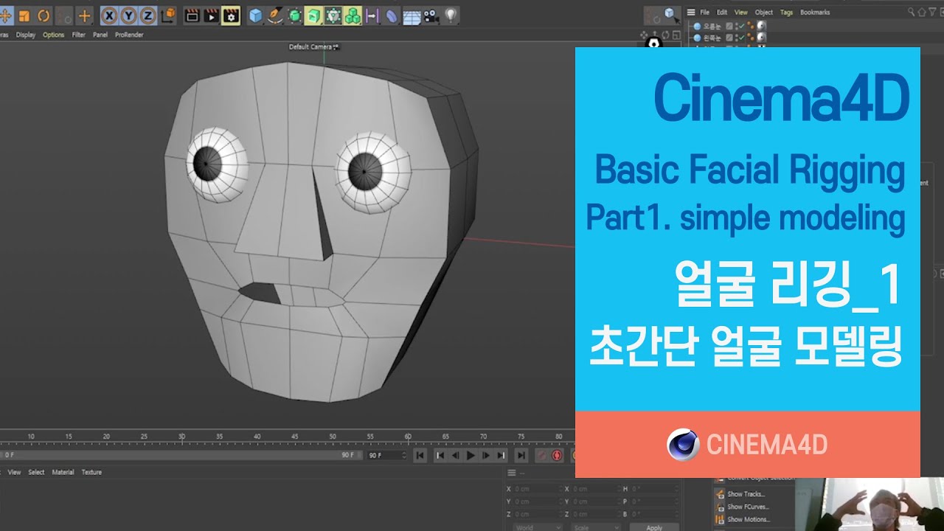Open the Options menu in the viewport
Viewport: 944px width, 531px height.
[53, 35]
